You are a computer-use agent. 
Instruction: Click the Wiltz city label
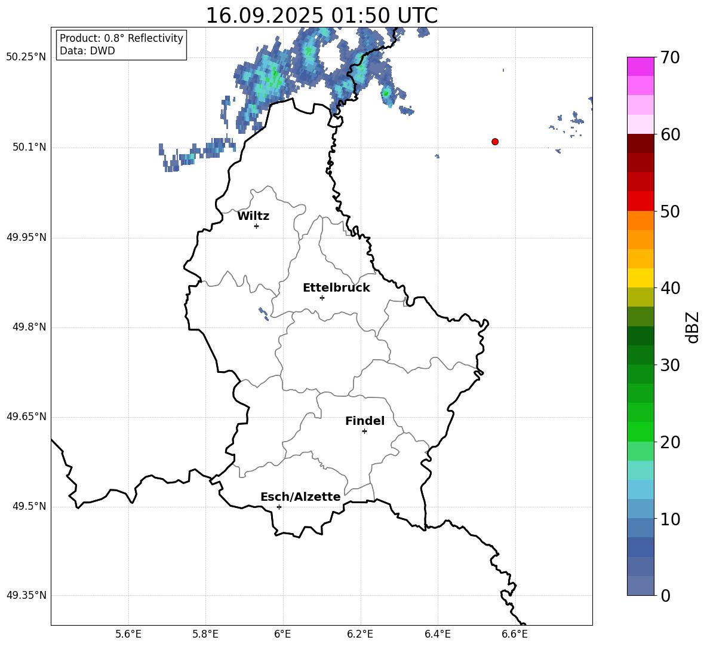pos(253,216)
